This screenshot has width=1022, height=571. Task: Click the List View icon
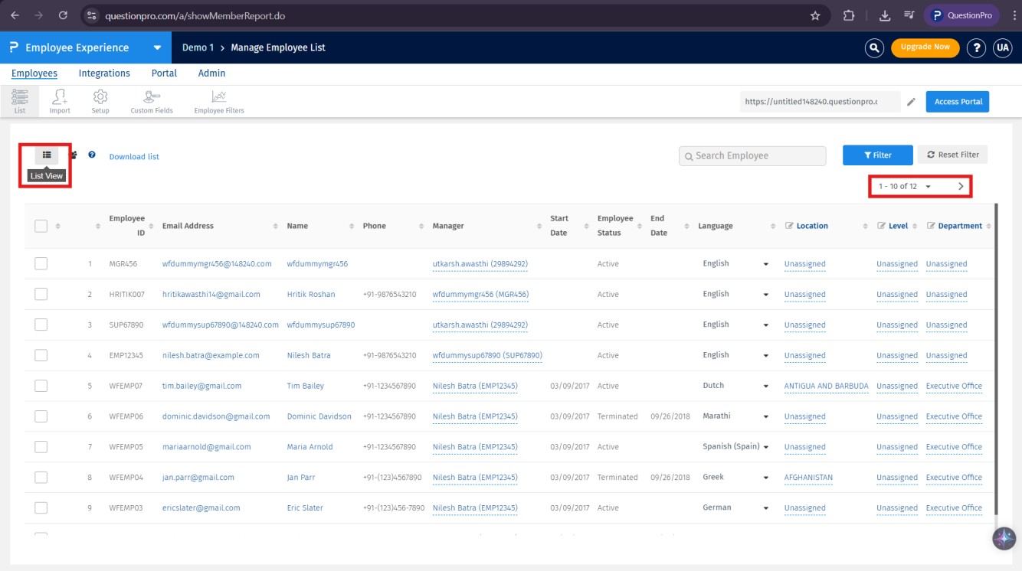click(47, 155)
